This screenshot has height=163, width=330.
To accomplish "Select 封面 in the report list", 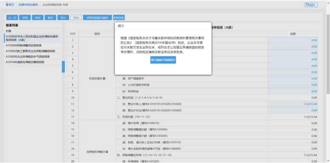I will coord(9,31).
